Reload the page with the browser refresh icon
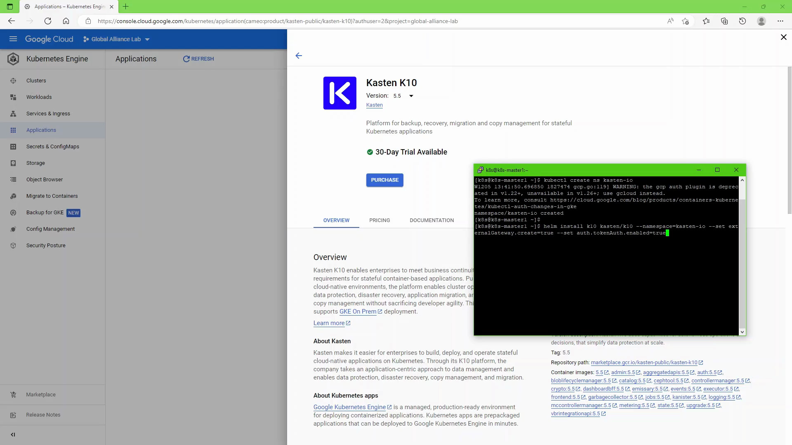The height and width of the screenshot is (445, 792). point(48,21)
